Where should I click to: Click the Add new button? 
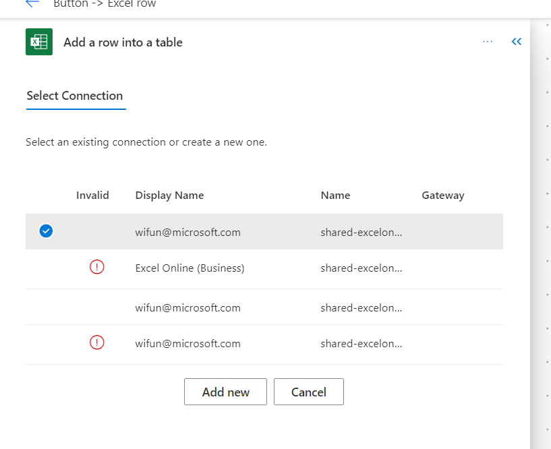(x=225, y=391)
